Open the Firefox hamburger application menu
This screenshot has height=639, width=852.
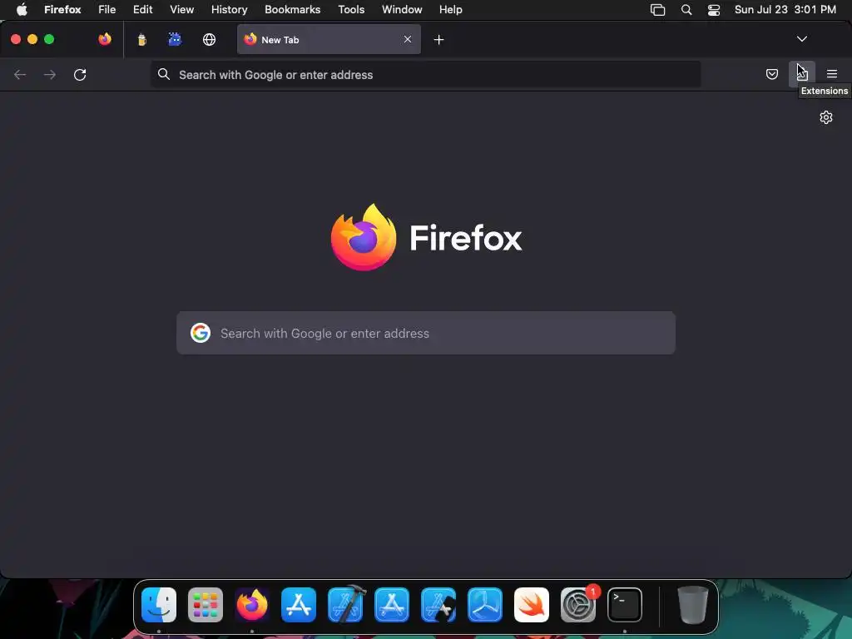[831, 74]
